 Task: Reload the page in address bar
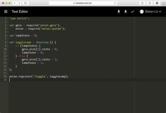[x=115, y=3]
